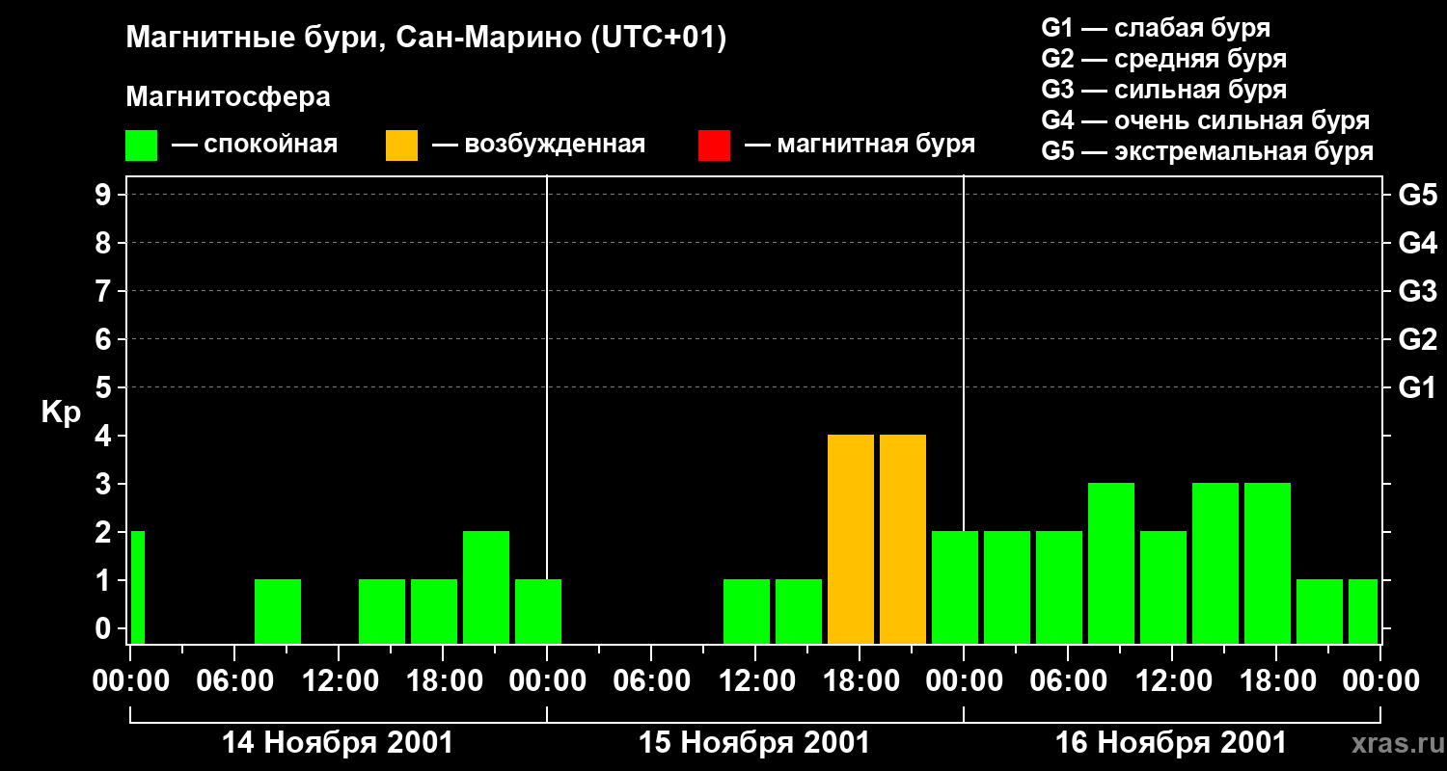Click the 'G5 — экстремальная буря' legend line
The image size is (1447, 771).
point(1207,152)
